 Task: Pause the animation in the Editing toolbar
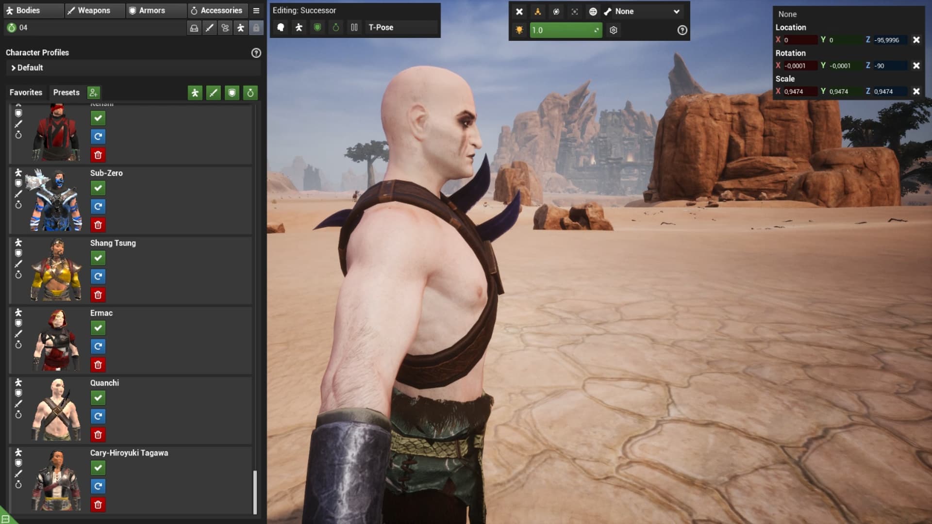354,28
